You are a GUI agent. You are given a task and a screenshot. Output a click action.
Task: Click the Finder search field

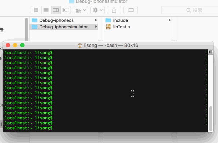190,10
